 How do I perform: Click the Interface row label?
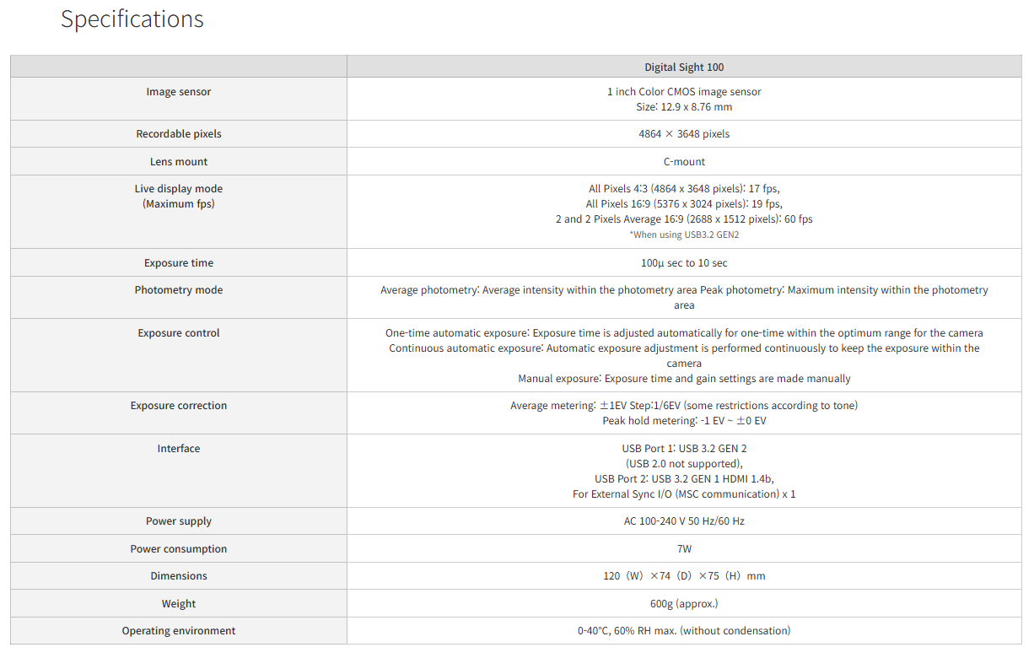point(179,449)
